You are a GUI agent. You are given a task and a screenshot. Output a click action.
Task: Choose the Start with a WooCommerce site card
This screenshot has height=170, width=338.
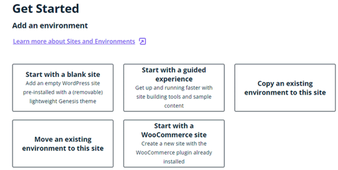pos(174,143)
